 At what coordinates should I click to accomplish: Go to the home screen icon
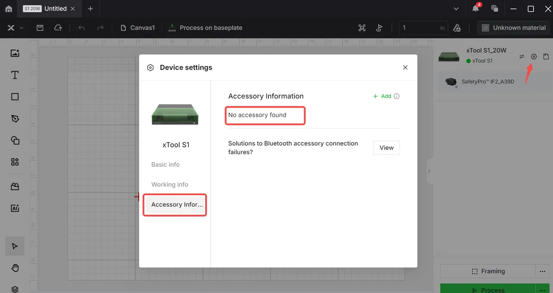click(9, 9)
